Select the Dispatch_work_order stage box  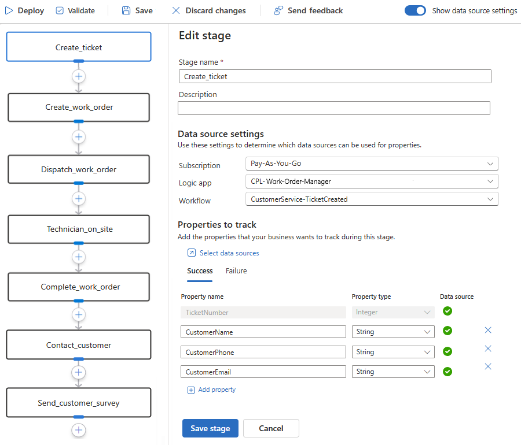pyautogui.click(x=79, y=169)
